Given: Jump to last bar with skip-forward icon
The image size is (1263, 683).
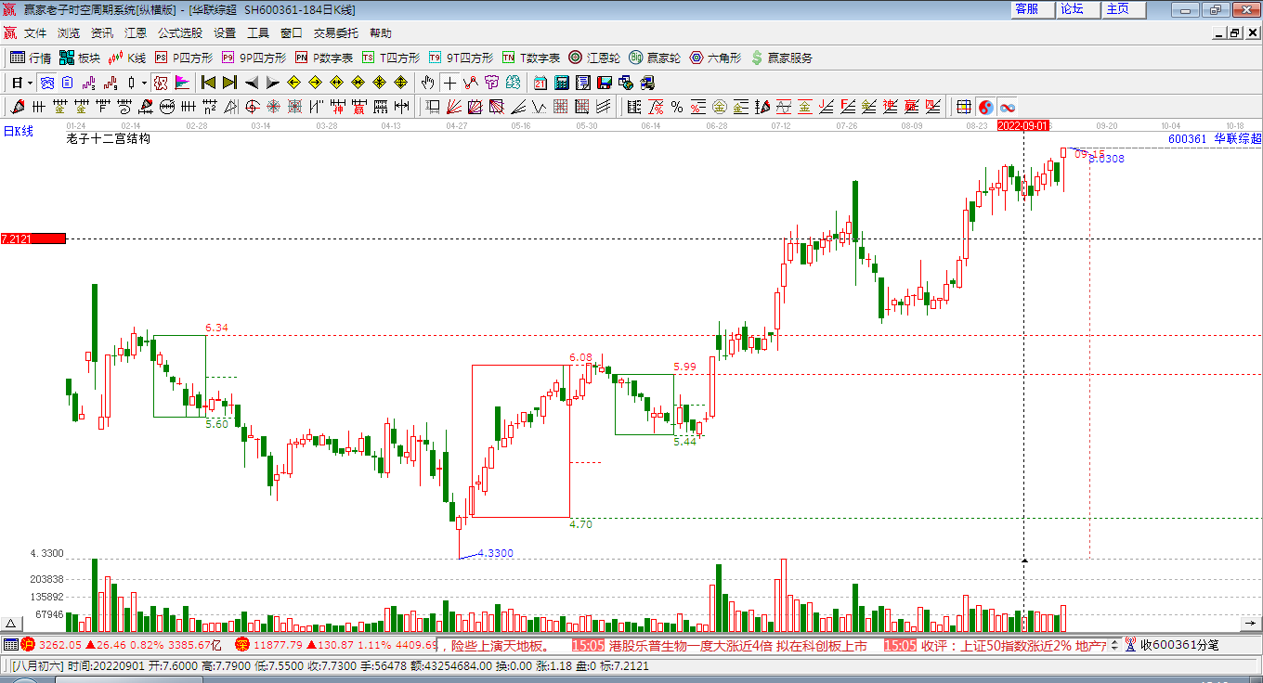Looking at the screenshot, I should click(x=229, y=83).
